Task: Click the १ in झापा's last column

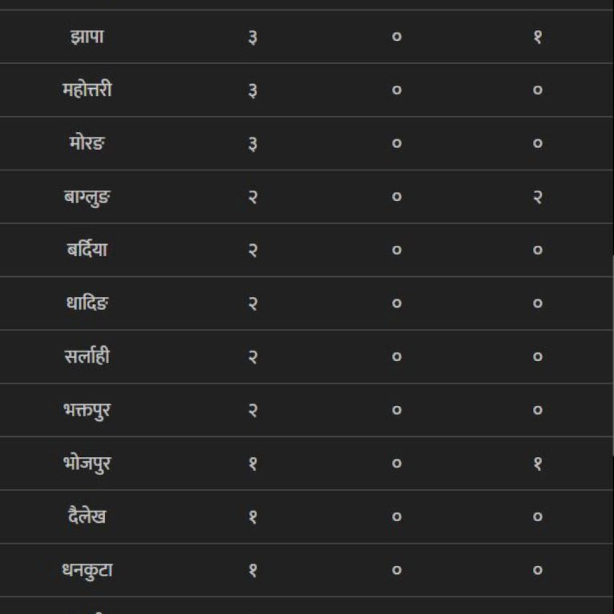Action: [538, 37]
